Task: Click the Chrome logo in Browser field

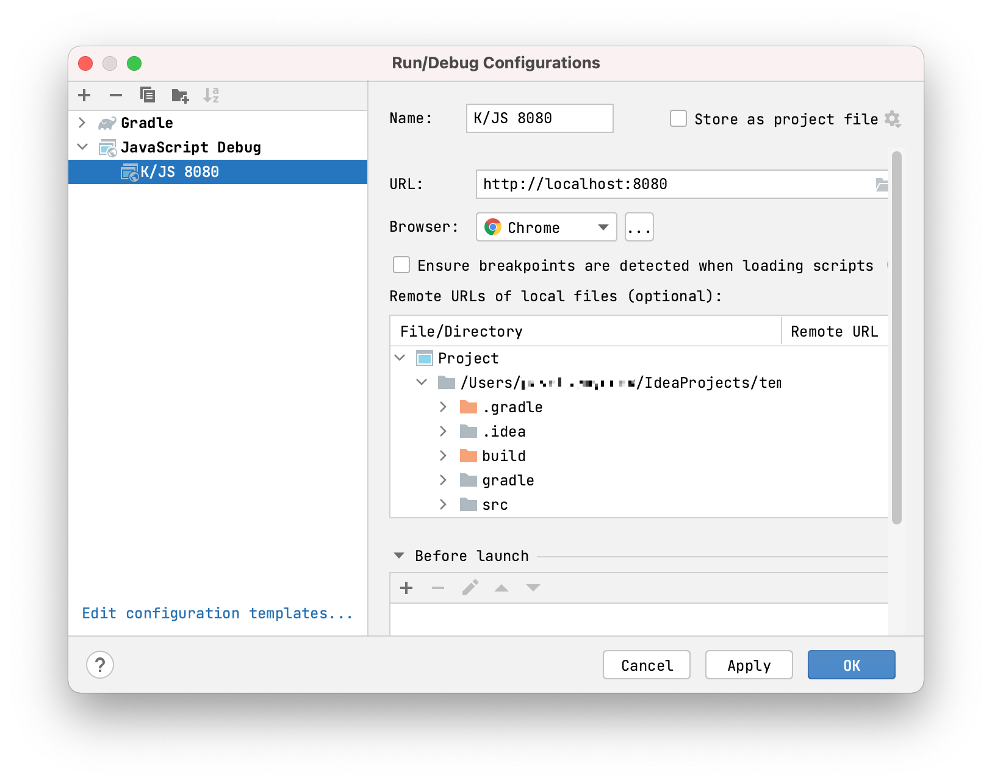Action: (x=493, y=227)
